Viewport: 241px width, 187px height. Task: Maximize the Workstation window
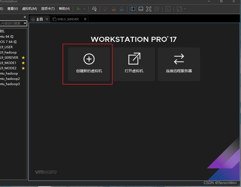[x=221, y=1]
